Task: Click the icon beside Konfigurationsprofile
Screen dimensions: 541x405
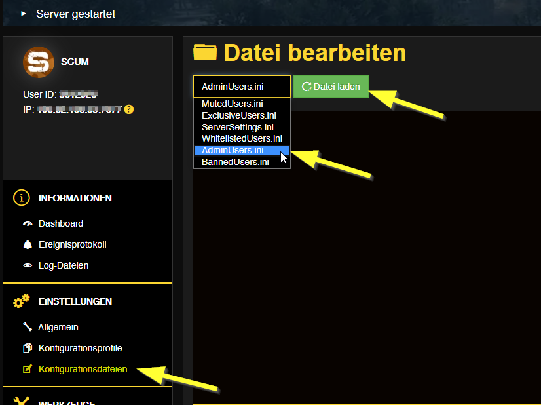Action: [26, 347]
